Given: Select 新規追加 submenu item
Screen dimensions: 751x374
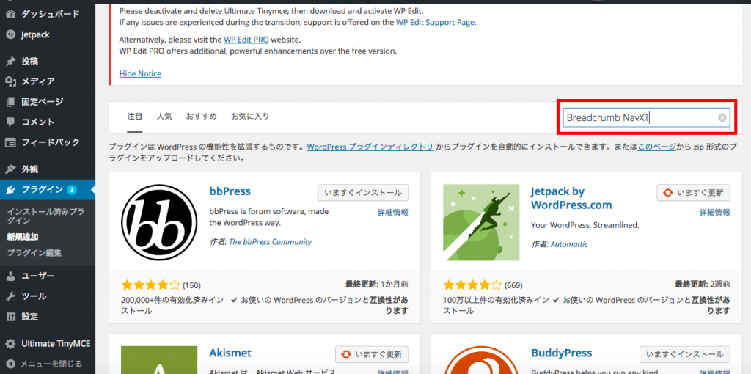Looking at the screenshot, I should point(23,237).
